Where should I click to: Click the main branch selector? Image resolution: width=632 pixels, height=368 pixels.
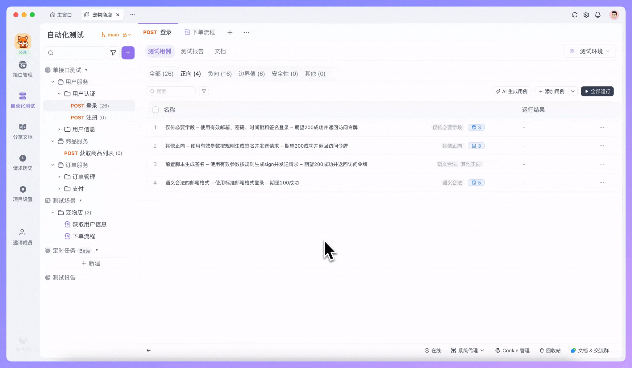pyautogui.click(x=113, y=35)
